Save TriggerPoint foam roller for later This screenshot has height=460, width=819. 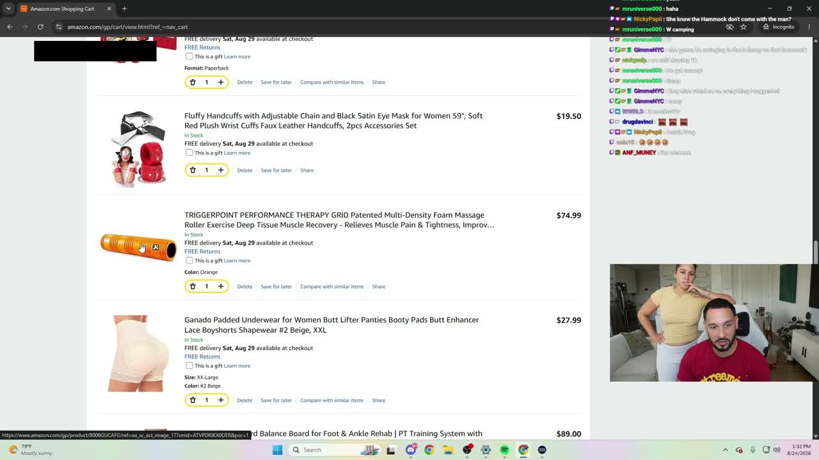point(276,286)
